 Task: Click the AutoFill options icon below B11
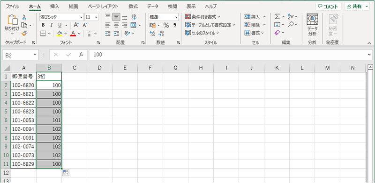[66, 173]
